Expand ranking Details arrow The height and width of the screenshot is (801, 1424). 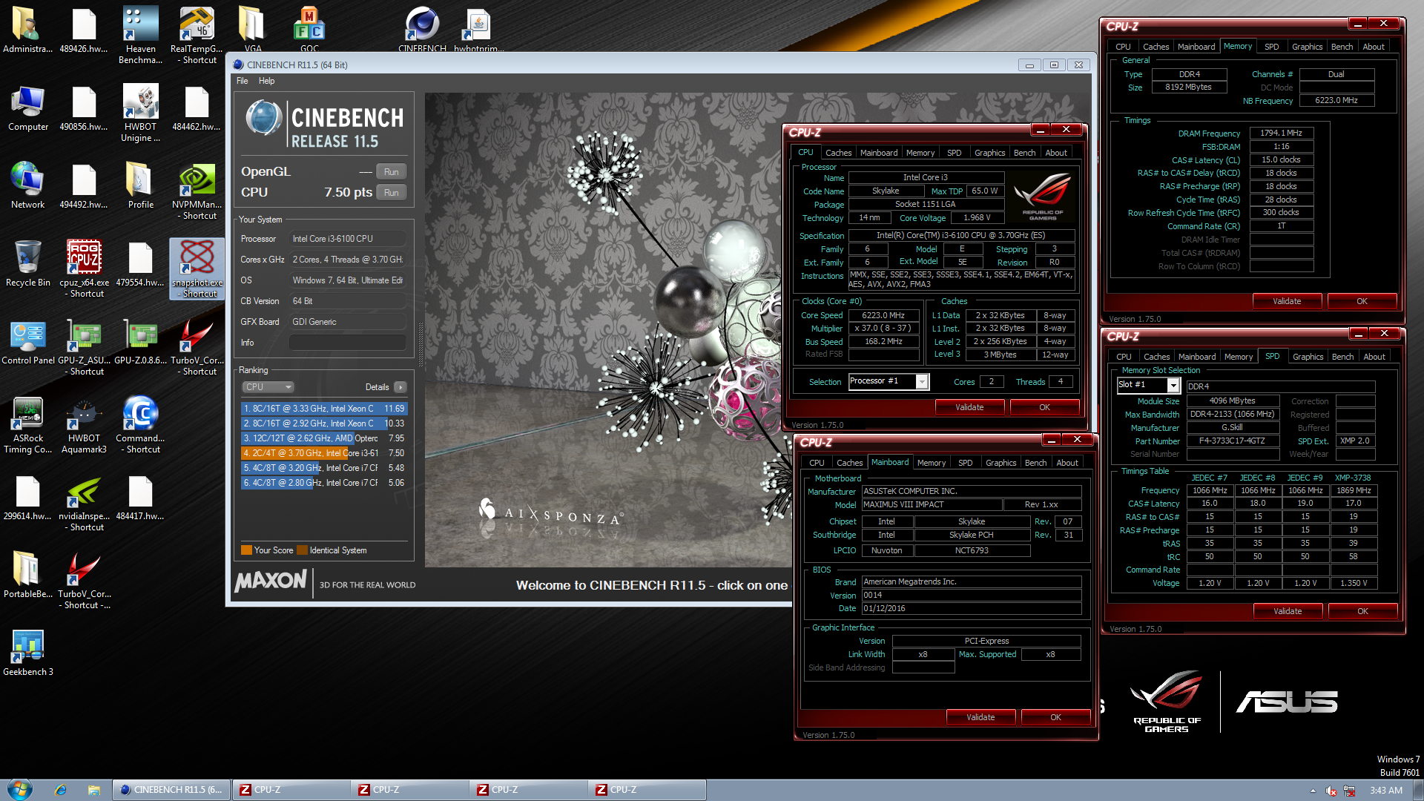pyautogui.click(x=400, y=387)
